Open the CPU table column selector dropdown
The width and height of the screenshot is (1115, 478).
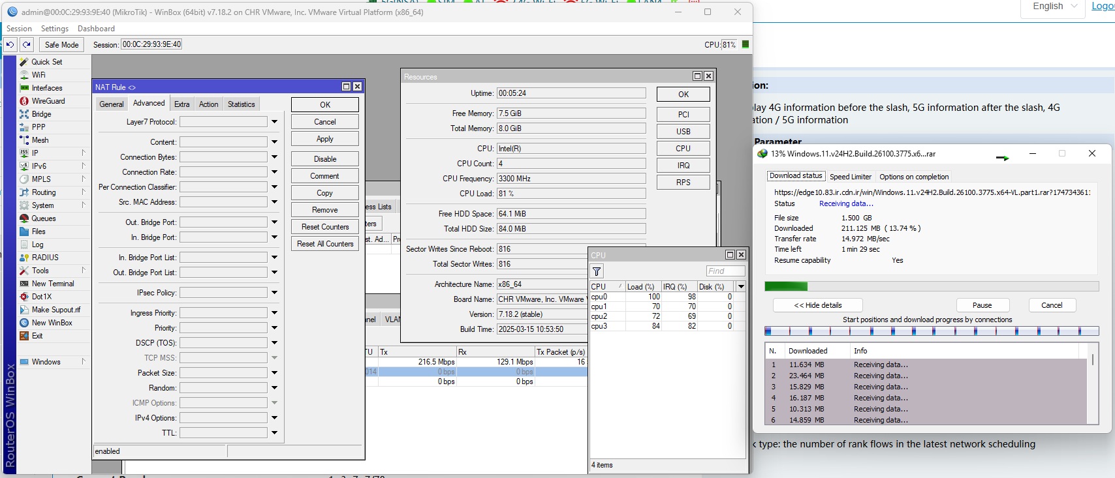tap(741, 286)
